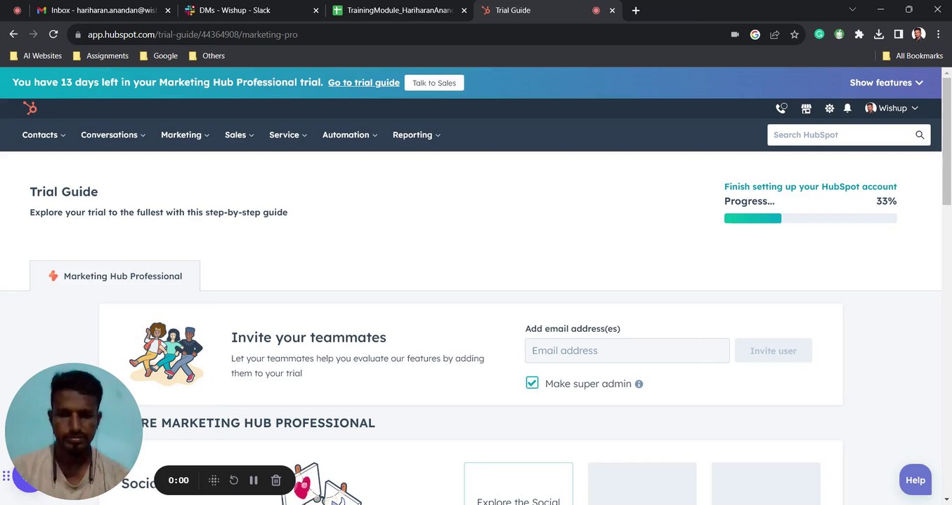Click the purple grid dots beside the camera bubble

6,476
